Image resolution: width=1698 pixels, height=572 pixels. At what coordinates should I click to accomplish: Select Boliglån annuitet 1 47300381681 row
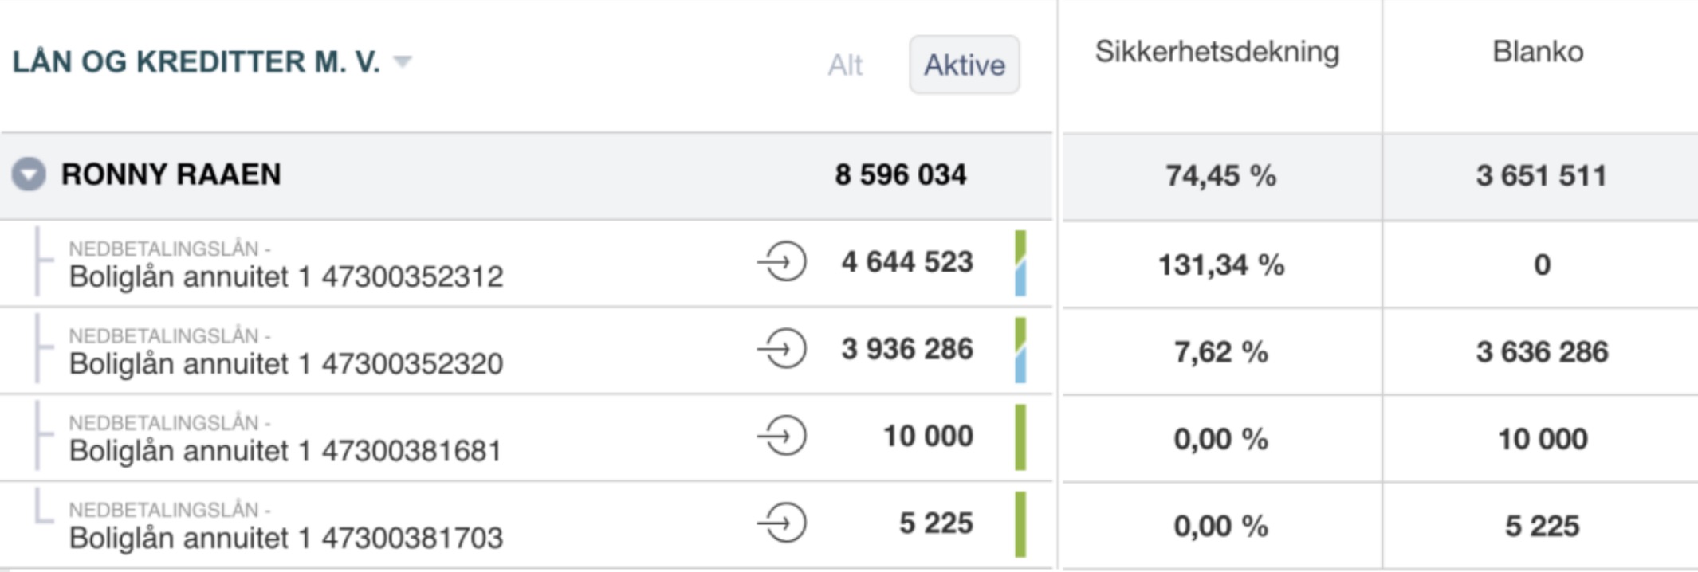[x=286, y=450]
